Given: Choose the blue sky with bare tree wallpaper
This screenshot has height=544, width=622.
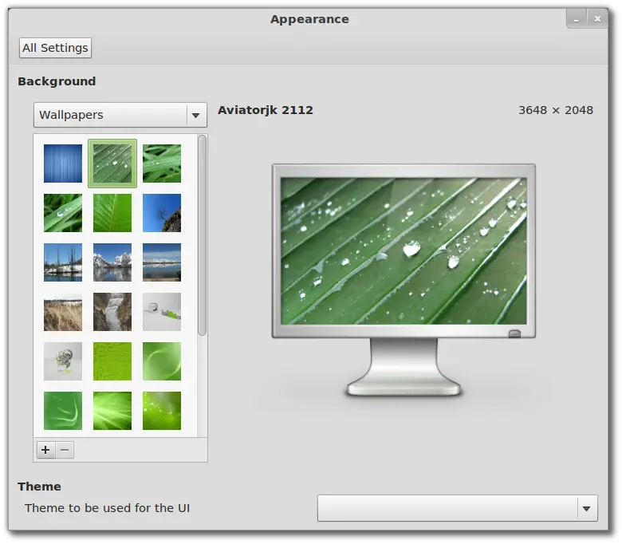Looking at the screenshot, I should point(162,213).
